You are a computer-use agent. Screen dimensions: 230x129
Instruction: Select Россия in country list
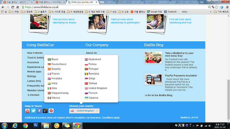point(91,93)
